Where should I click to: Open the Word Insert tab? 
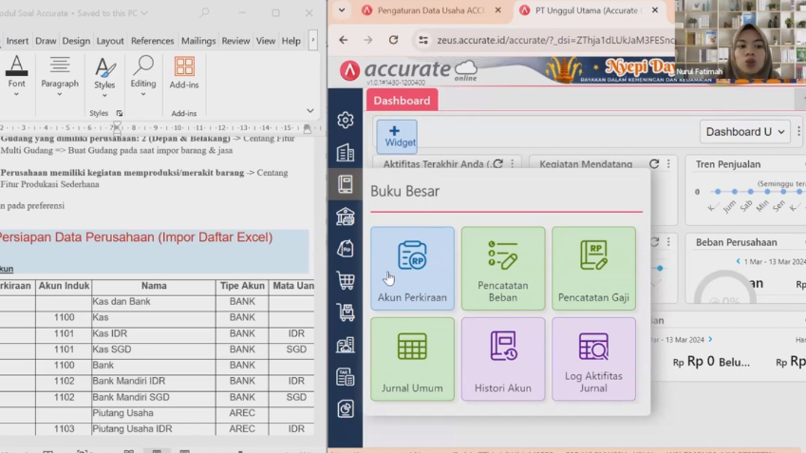click(x=17, y=41)
